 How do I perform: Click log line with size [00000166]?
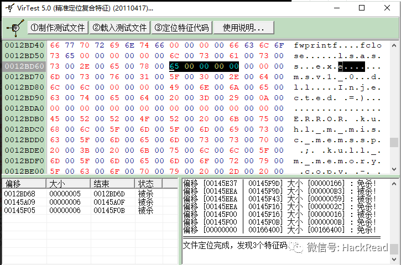pyautogui.click(x=279, y=183)
